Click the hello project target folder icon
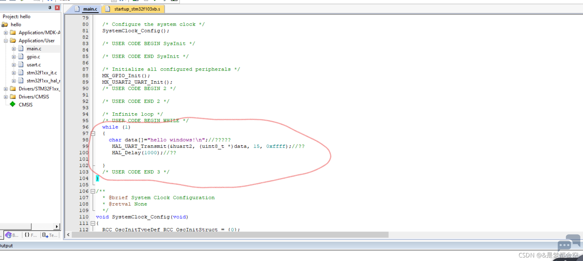The height and width of the screenshot is (261, 583). (x=5, y=25)
